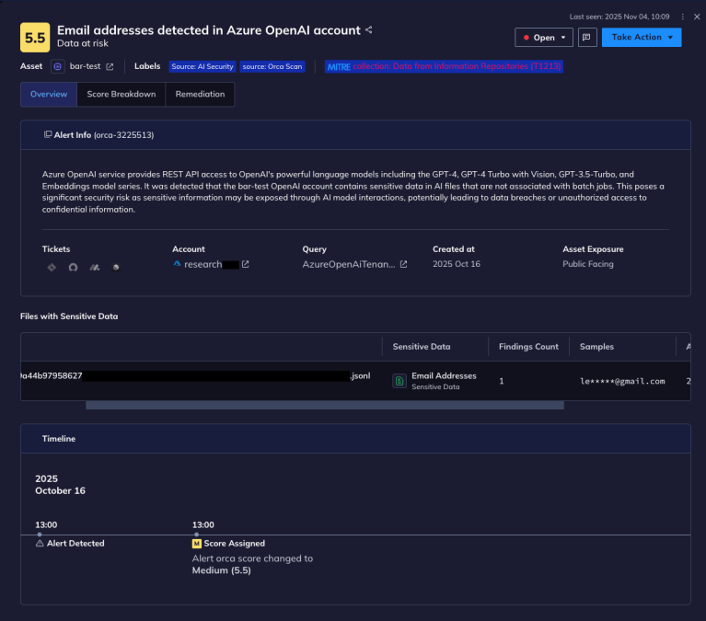Click the more options kebab menu

tap(683, 17)
